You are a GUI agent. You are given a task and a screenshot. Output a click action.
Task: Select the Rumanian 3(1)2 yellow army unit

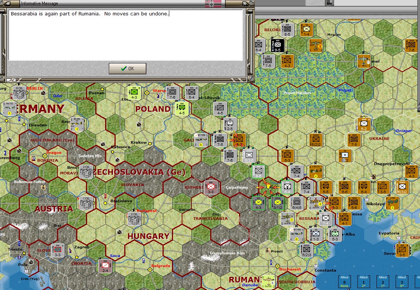[278, 203]
